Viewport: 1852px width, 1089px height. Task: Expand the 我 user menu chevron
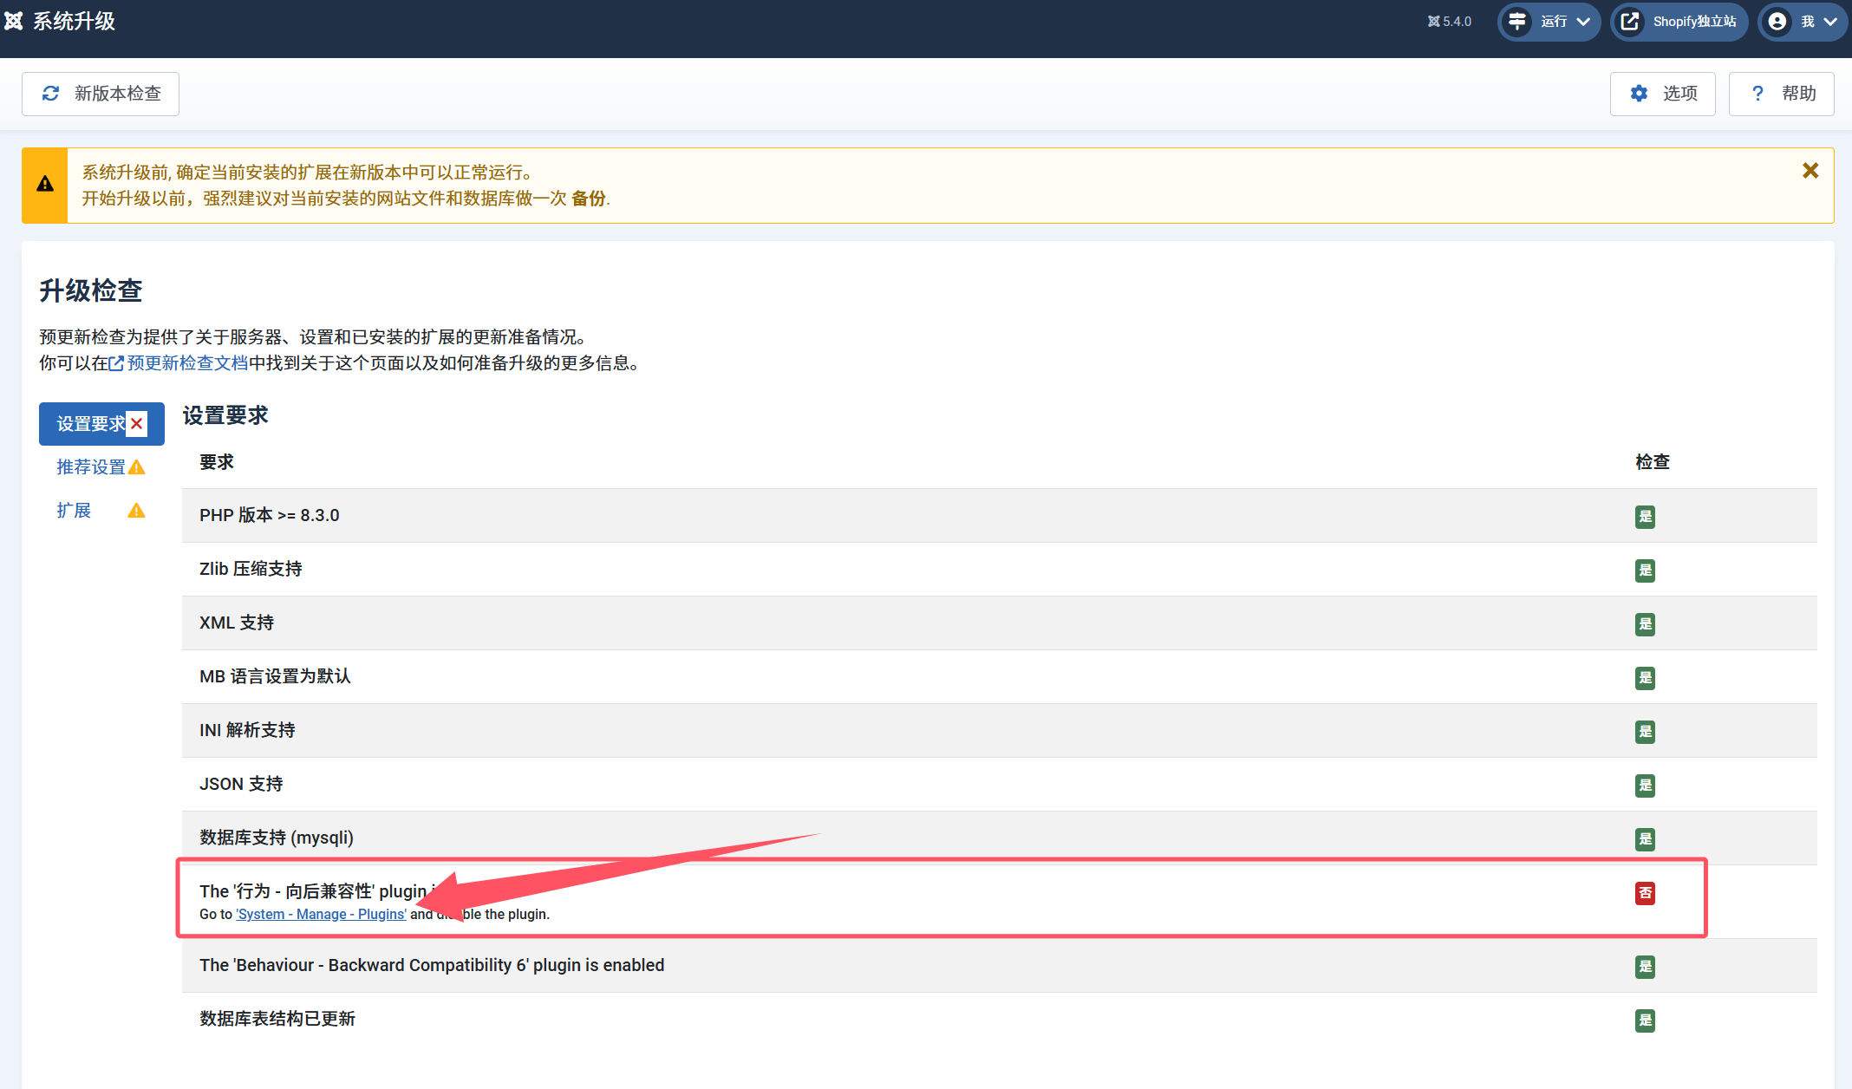tap(1830, 22)
